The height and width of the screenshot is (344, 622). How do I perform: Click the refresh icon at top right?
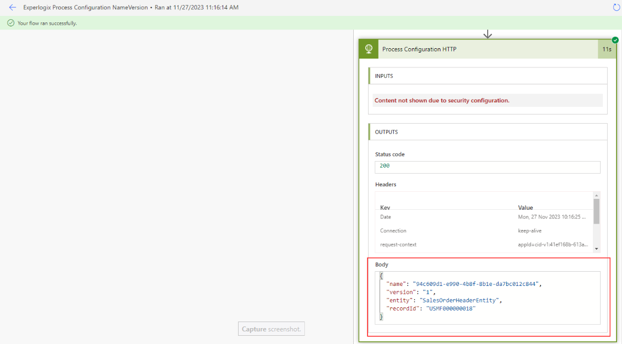pos(616,7)
